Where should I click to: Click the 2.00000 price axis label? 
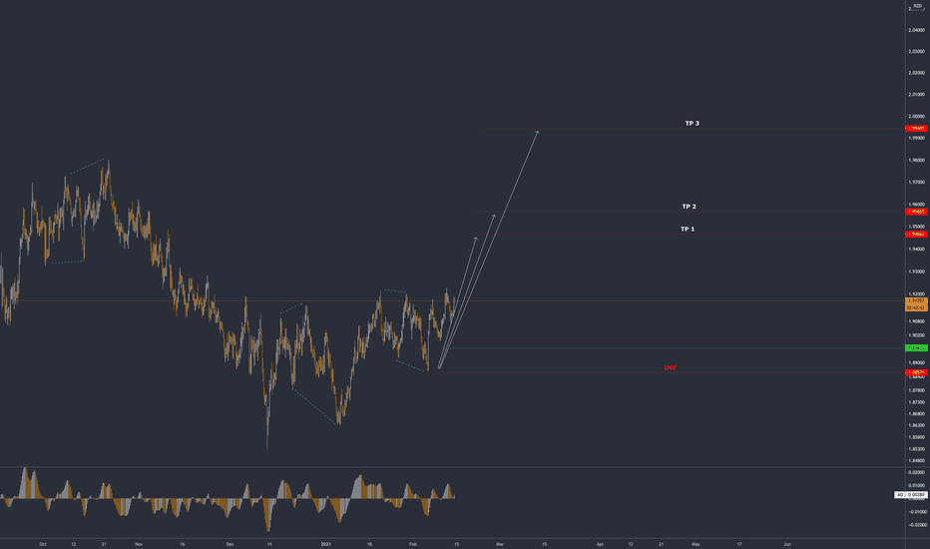click(x=916, y=117)
